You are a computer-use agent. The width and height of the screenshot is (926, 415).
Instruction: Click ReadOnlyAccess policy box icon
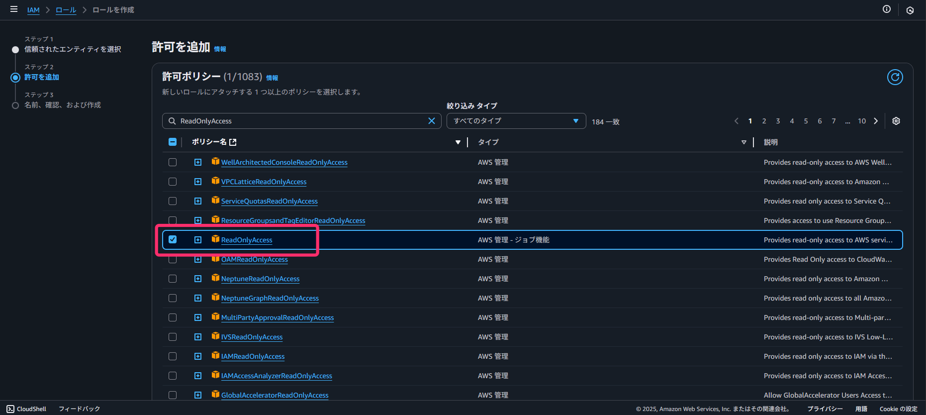pos(215,239)
